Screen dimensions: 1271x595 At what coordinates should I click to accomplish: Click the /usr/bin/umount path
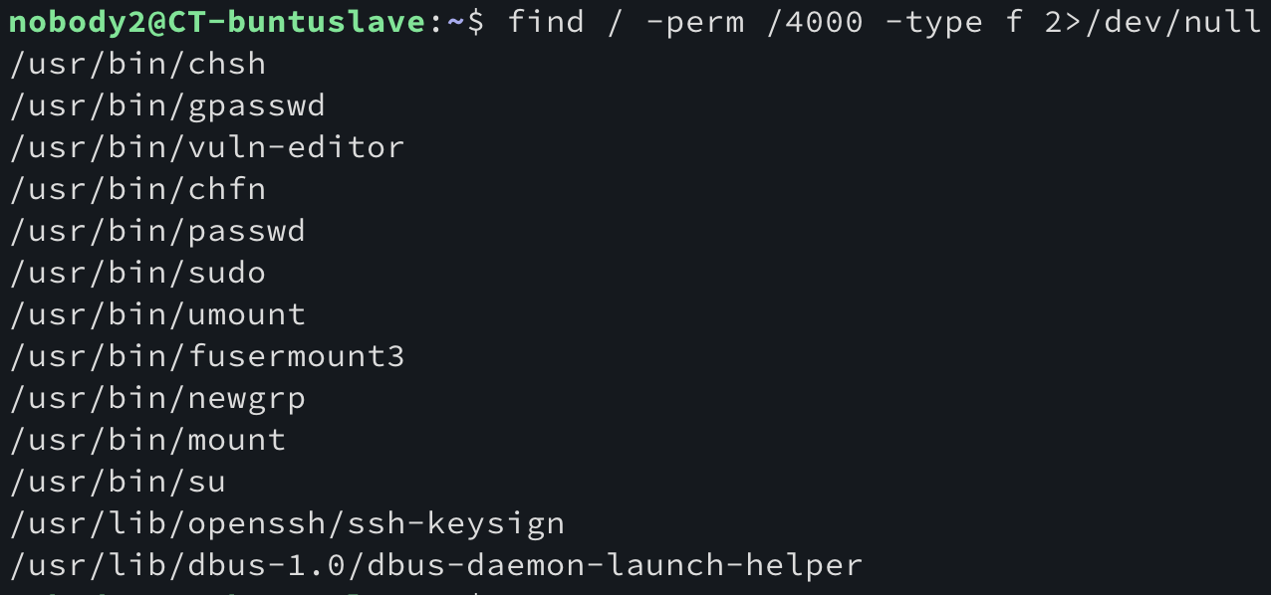(x=157, y=314)
